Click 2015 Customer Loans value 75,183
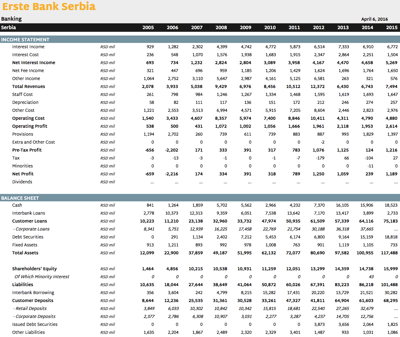Viewport: 400px width, 337px height. [x=391, y=221]
